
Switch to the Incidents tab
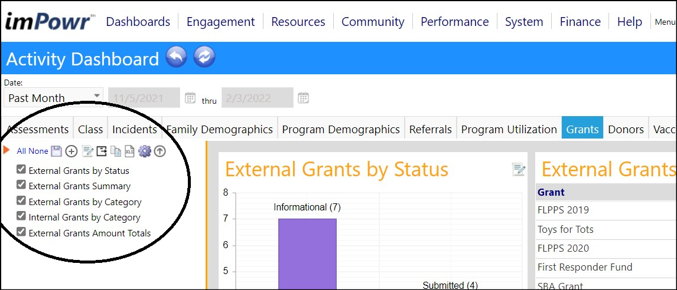coord(135,129)
